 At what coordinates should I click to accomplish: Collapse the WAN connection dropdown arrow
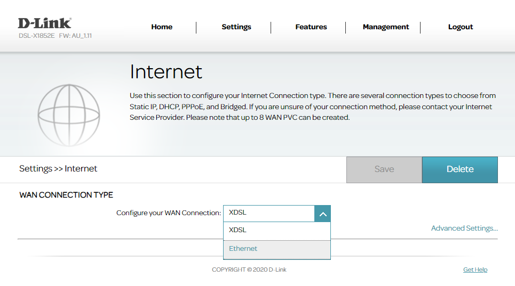coord(322,214)
